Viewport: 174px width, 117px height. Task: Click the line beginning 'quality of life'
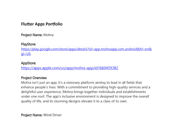[x=74, y=101]
